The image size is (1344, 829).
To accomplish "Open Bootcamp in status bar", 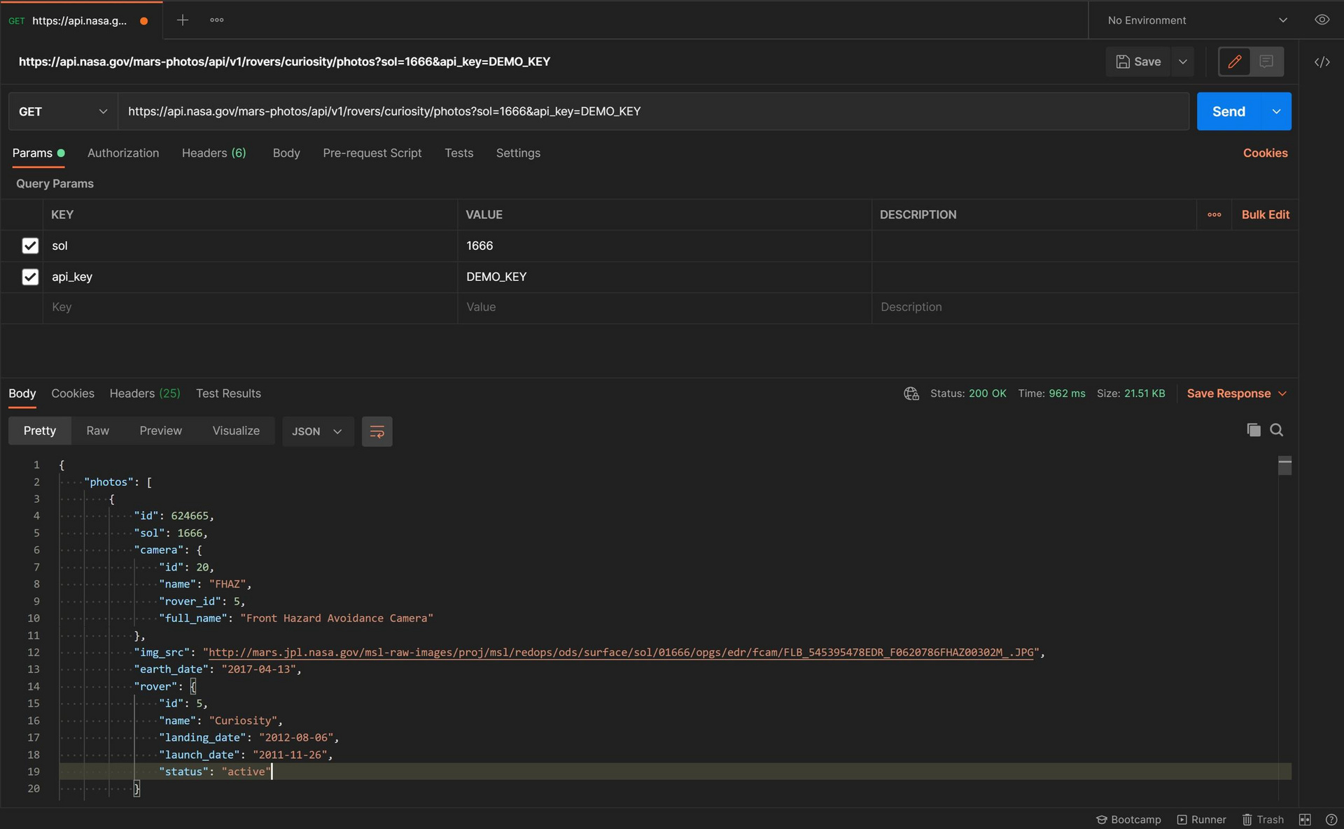I will [1128, 819].
